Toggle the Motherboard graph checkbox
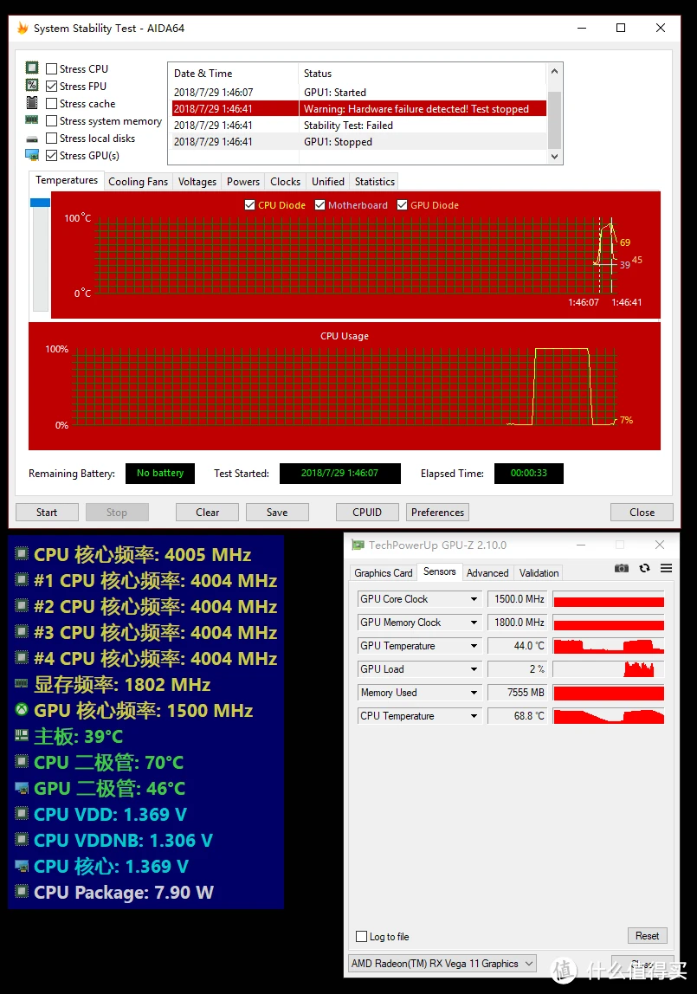The height and width of the screenshot is (994, 697). point(320,204)
